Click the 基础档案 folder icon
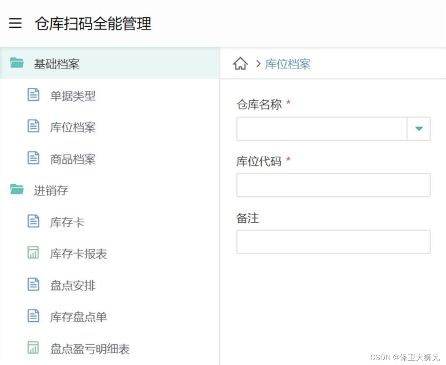Image resolution: width=446 pixels, height=365 pixels. (17, 63)
